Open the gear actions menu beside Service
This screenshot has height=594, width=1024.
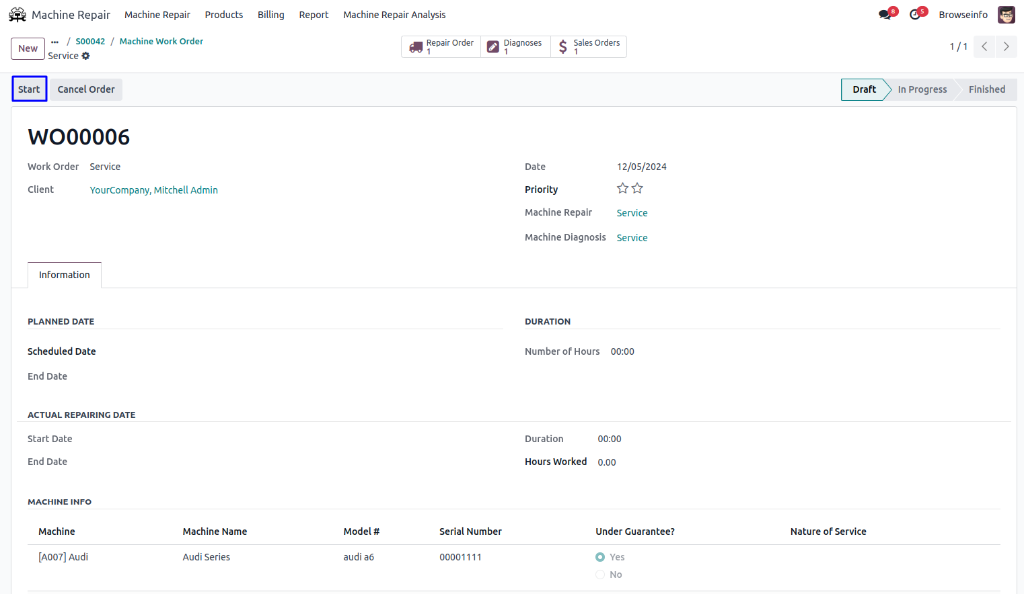tap(86, 56)
